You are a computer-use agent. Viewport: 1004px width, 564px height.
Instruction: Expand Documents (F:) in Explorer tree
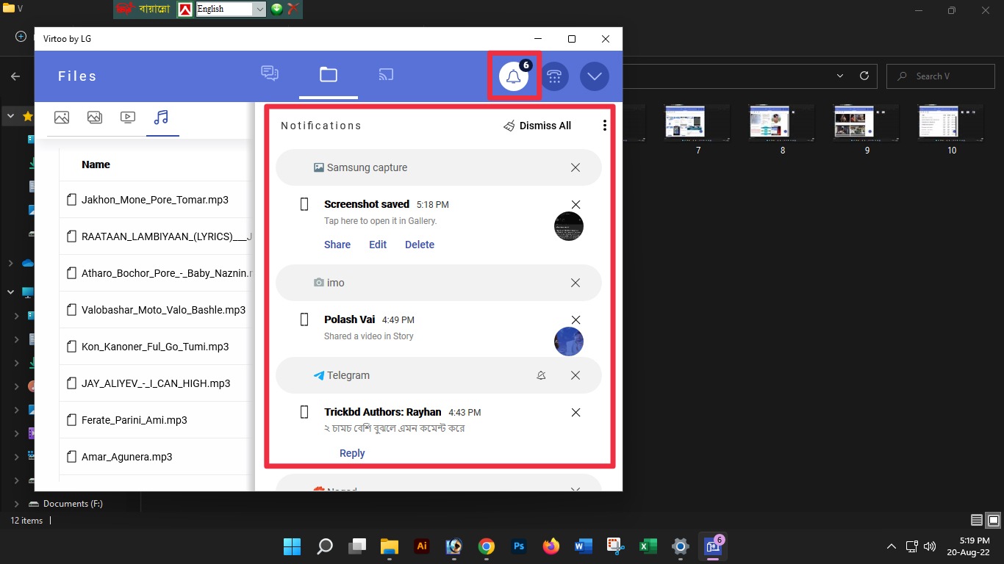tap(17, 504)
